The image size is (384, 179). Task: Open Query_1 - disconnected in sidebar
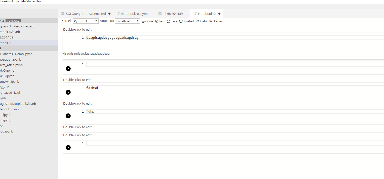pos(29,26)
